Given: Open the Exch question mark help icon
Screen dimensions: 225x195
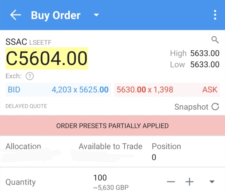Looking at the screenshot, I should coord(30,76).
